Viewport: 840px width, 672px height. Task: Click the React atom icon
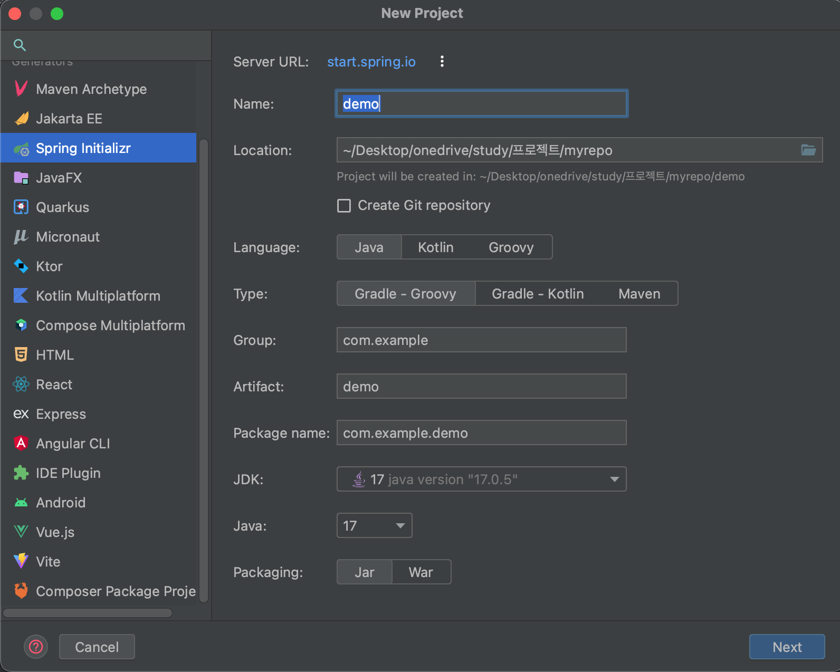(21, 385)
